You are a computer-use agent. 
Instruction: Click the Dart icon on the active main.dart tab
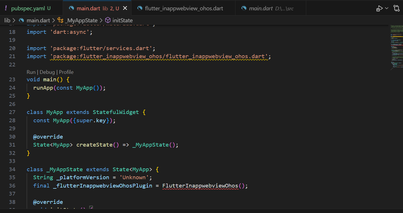[x=71, y=8]
